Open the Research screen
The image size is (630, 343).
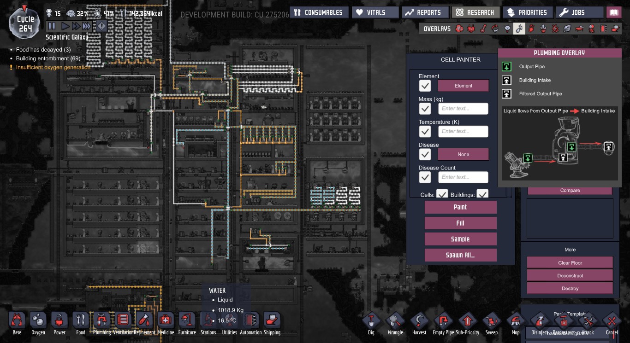(475, 12)
